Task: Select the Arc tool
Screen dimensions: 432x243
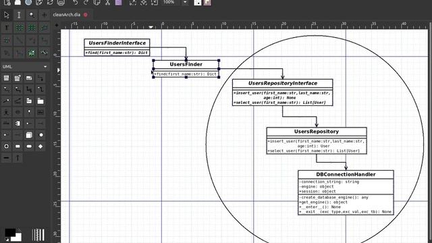Action: (x=32, y=40)
